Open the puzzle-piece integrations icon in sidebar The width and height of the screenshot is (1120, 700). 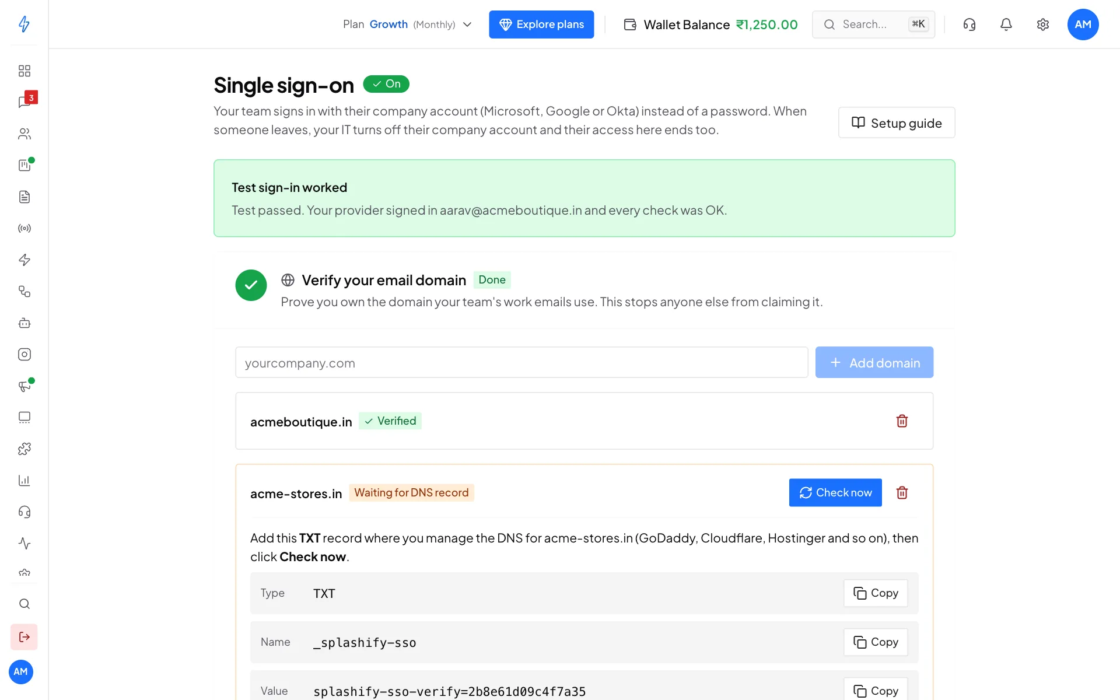tap(24, 449)
